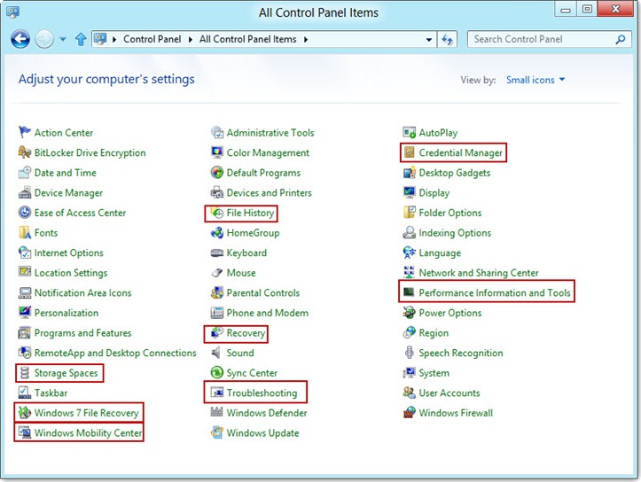Click the Ease of Access Center icon

(25, 213)
